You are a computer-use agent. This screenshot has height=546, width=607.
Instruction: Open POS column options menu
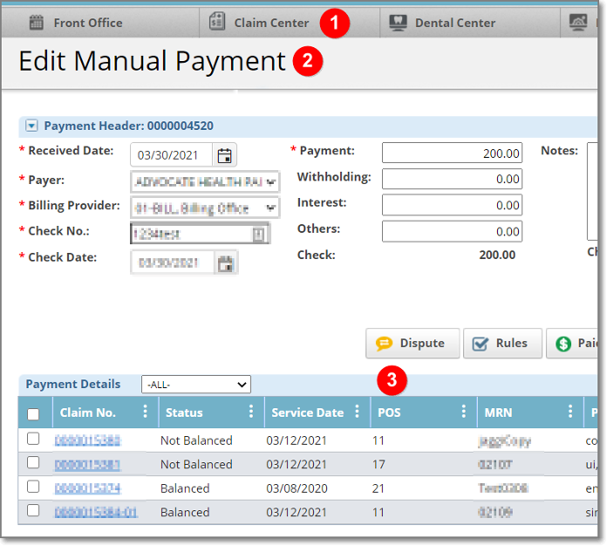463,413
